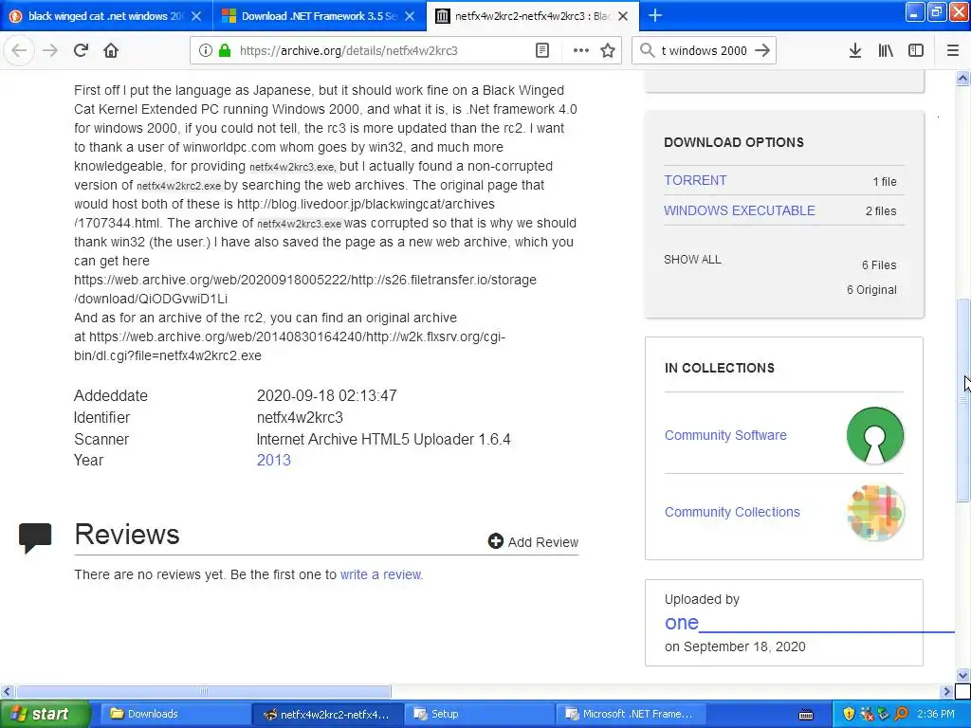Image resolution: width=971 pixels, height=728 pixels.
Task: Submit search with arrow button
Action: 762,50
